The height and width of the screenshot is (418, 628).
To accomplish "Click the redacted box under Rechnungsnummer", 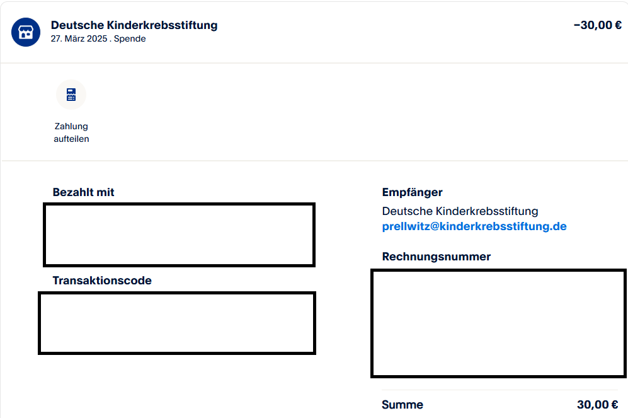I will coord(498,323).
